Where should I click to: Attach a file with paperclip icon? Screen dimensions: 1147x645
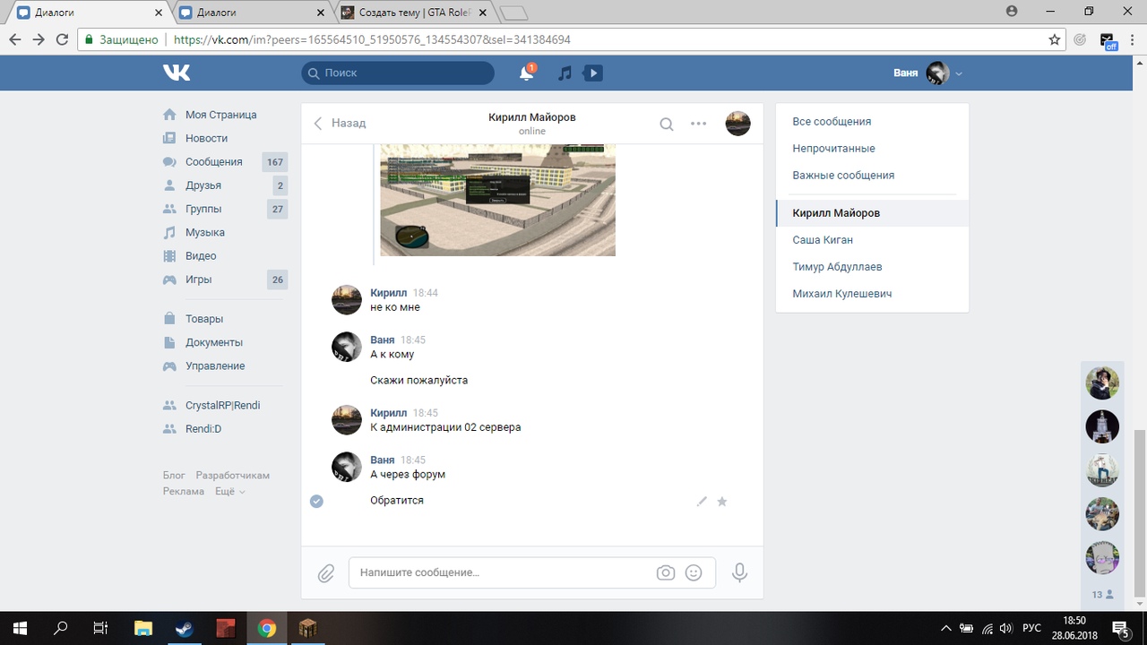pos(326,572)
